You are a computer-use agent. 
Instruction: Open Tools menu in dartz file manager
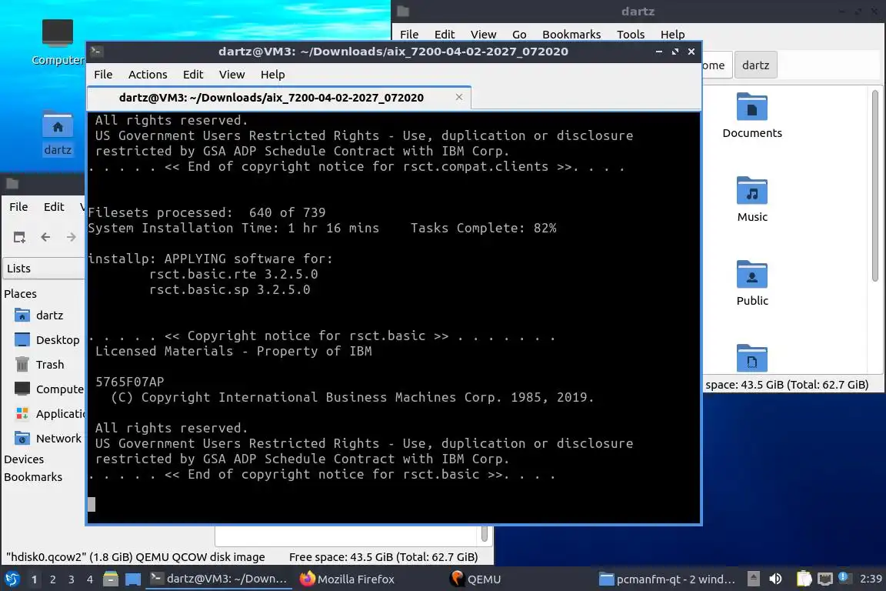coord(631,35)
